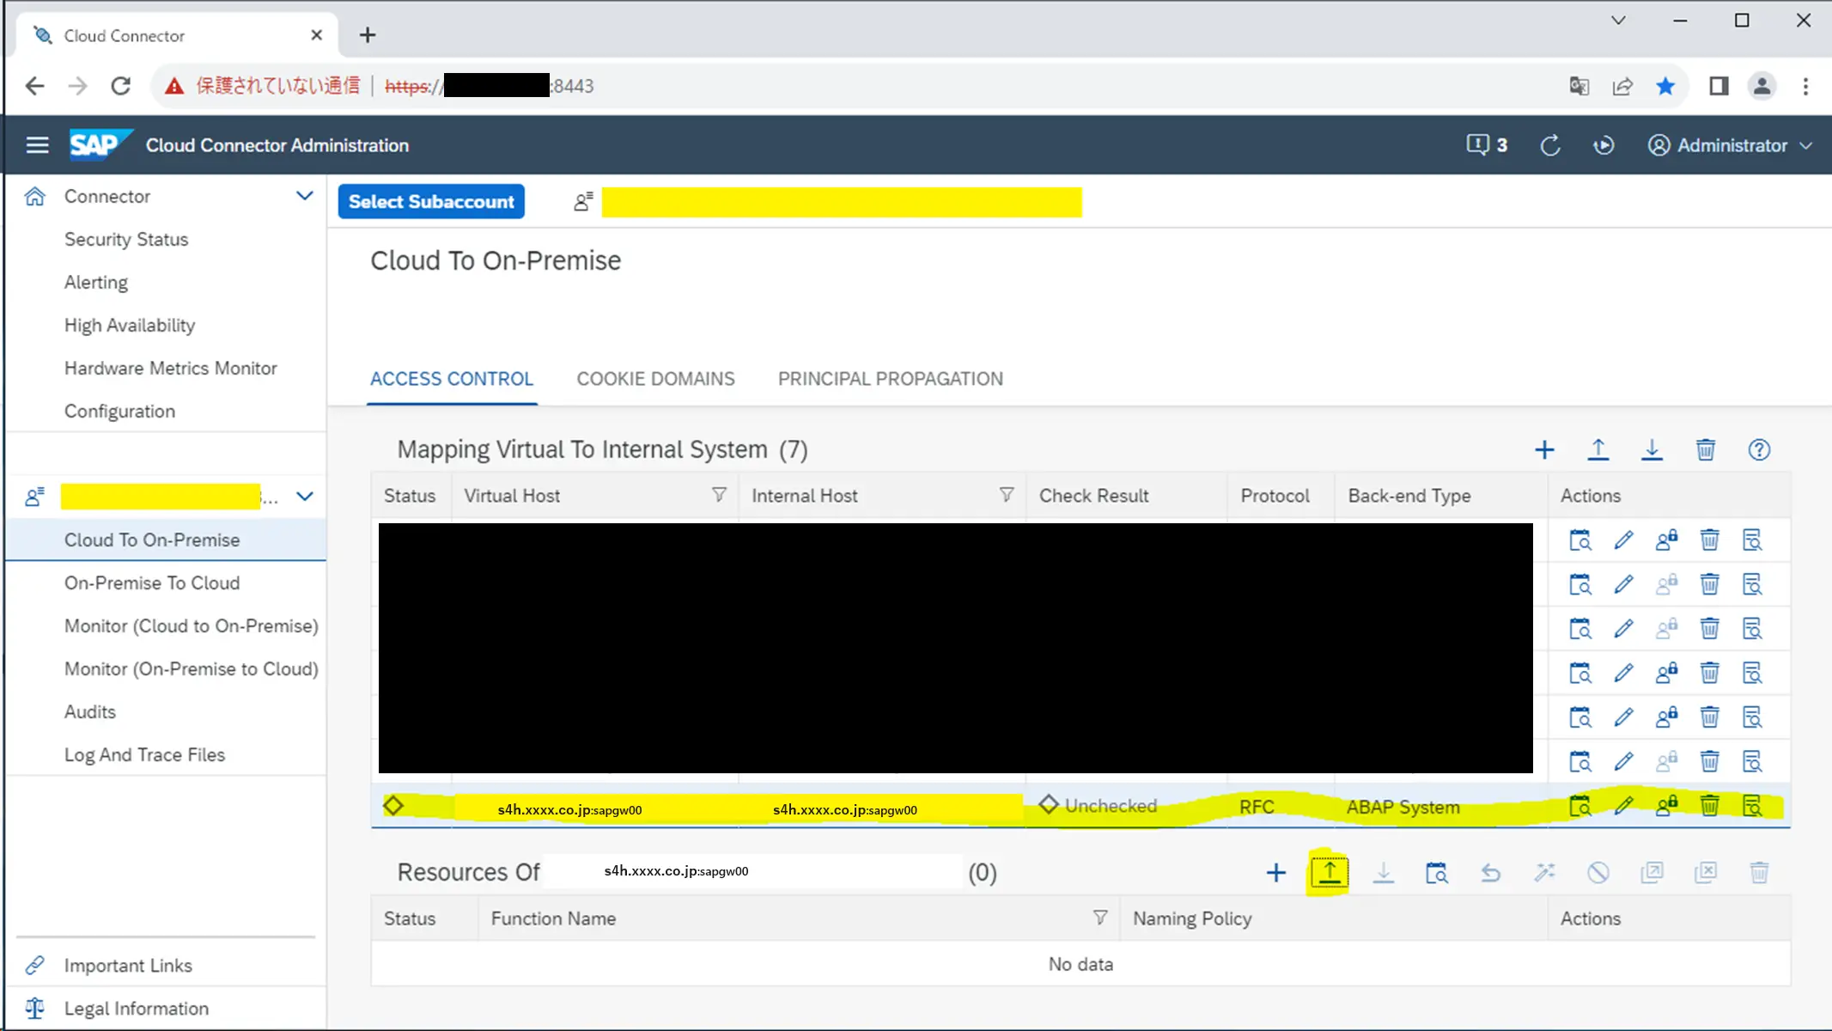Reload the browser page
The height and width of the screenshot is (1031, 1832).
click(x=121, y=86)
